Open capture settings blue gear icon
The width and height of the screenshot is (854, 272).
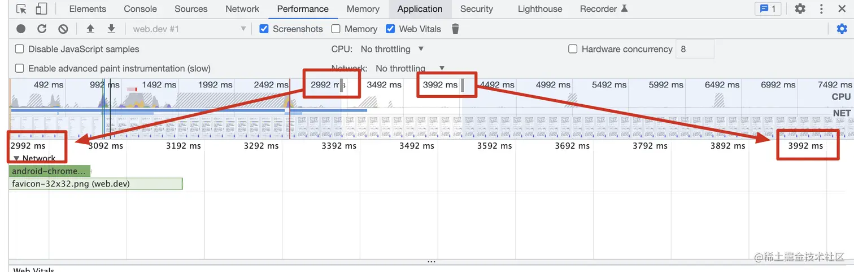(x=842, y=29)
